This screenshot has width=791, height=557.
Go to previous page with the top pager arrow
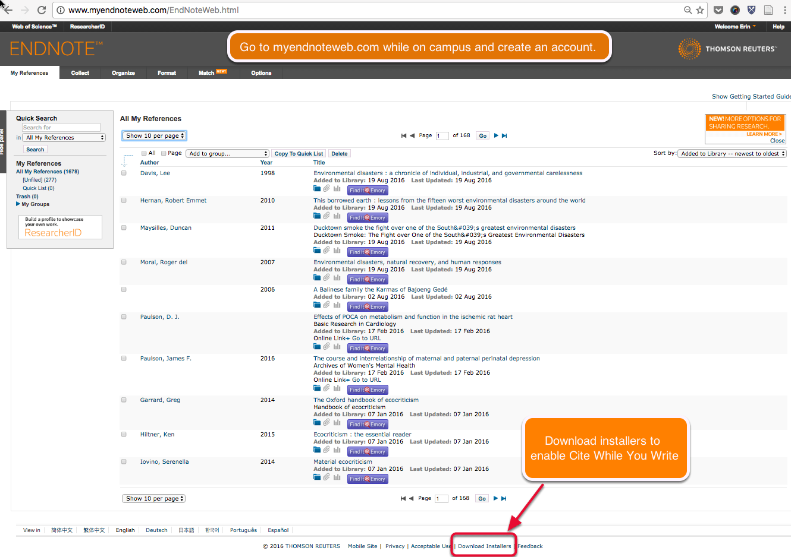(412, 136)
